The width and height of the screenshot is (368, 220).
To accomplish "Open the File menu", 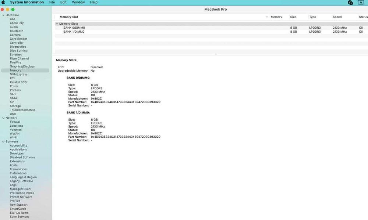I will [52, 2].
